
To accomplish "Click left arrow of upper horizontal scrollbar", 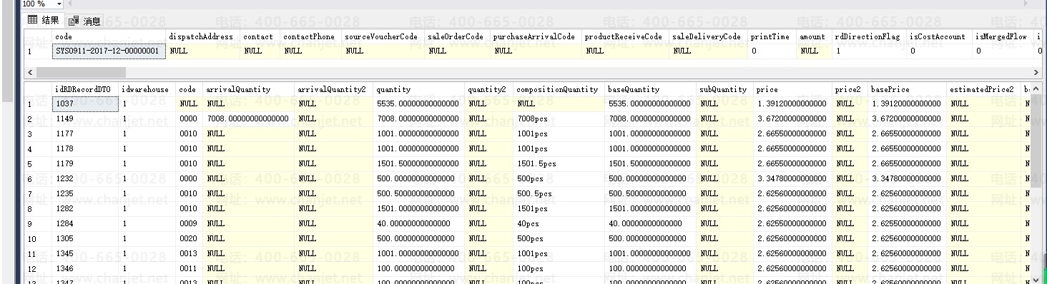I will click(x=29, y=72).
